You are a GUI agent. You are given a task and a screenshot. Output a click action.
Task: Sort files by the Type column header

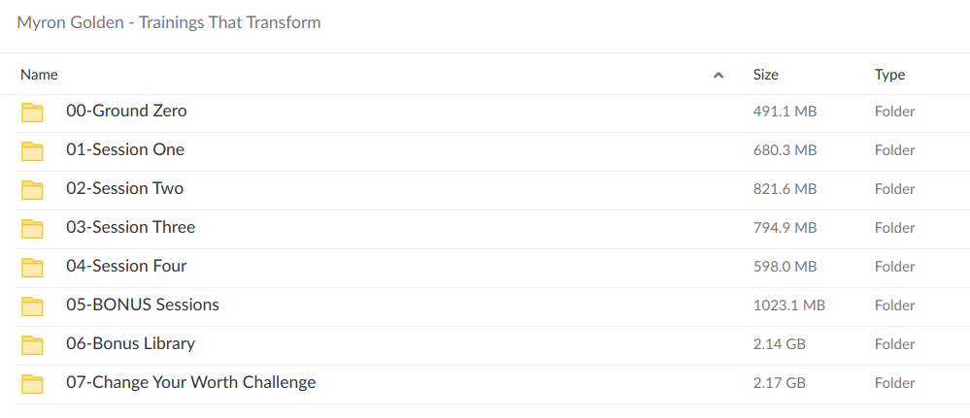(x=889, y=75)
